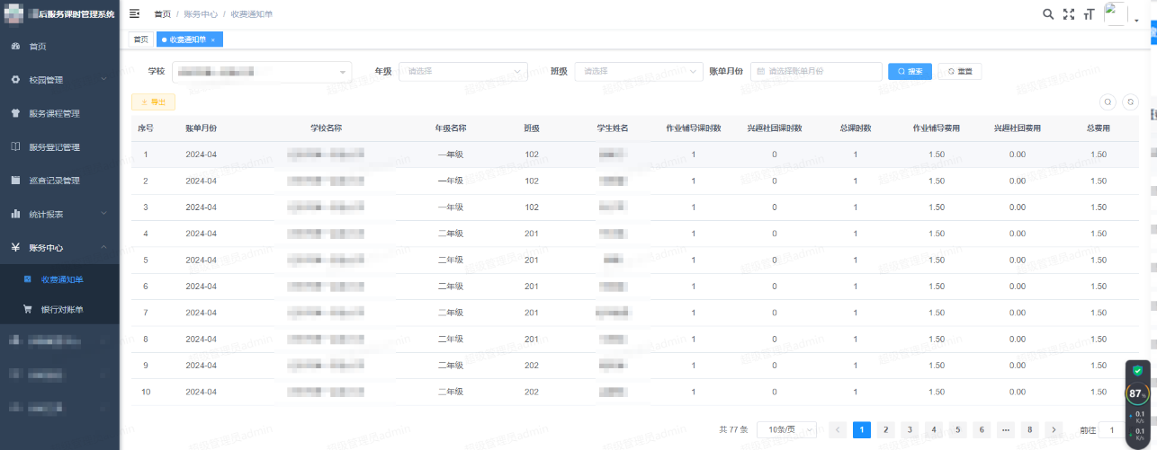The height and width of the screenshot is (450, 1157).
Task: Click 二年级 in row 8
Action: tap(450, 339)
